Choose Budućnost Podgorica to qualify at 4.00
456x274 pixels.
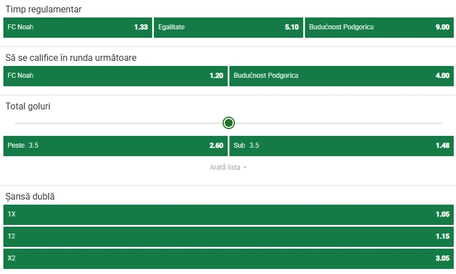(342, 76)
